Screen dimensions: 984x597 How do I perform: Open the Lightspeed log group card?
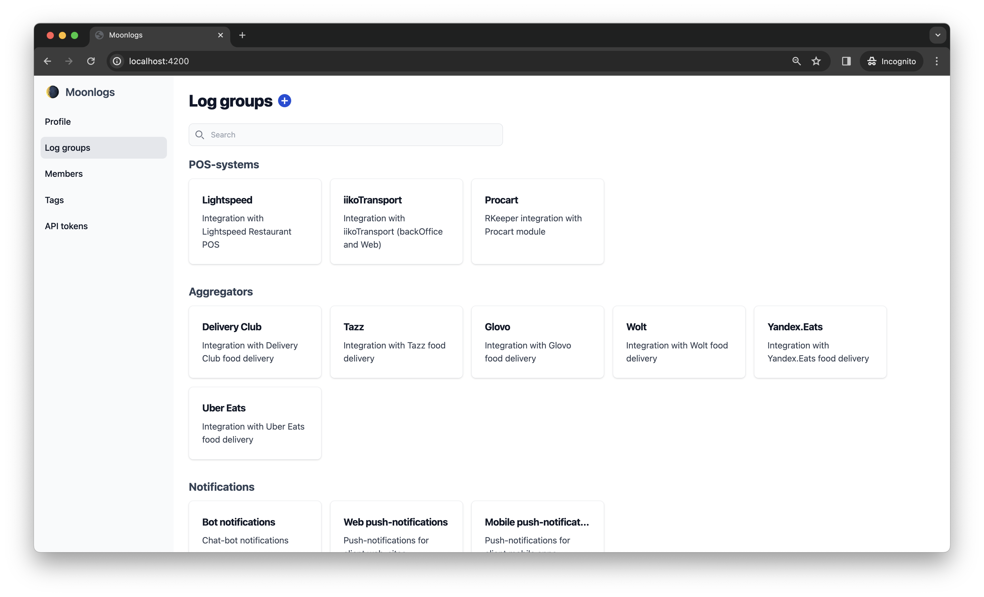255,221
